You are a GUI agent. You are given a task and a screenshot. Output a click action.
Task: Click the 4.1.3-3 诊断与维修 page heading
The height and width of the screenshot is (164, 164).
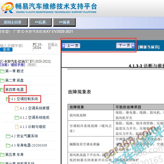(146, 66)
